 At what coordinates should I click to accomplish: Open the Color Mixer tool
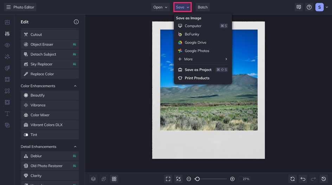[x=50, y=115]
